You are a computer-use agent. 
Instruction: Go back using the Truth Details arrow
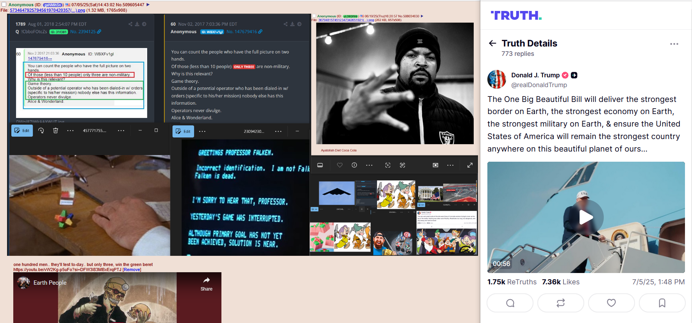(492, 43)
